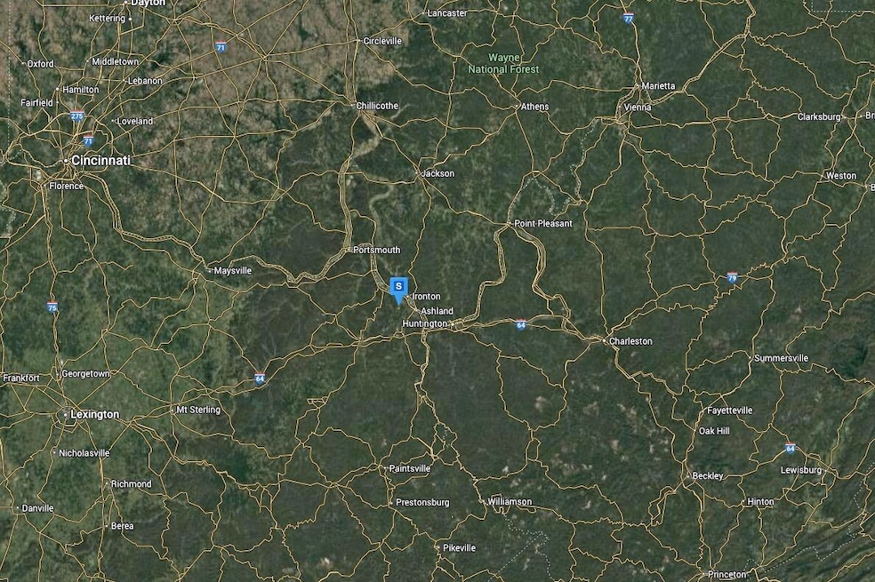Viewport: 875px width, 582px height.
Task: Click the Pikeville city label
Action: 459,548
